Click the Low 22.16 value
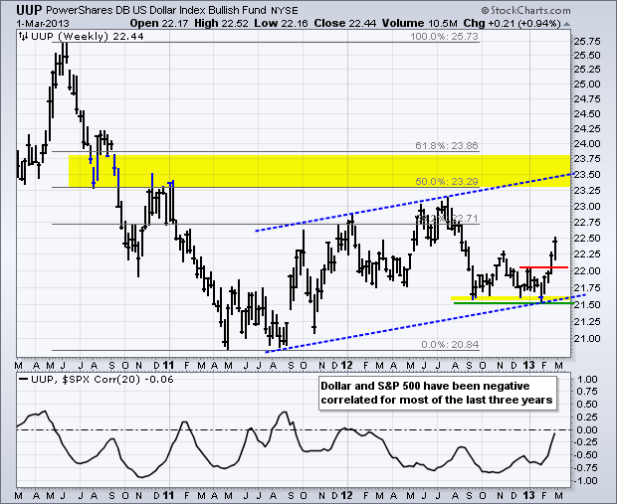 pyautogui.click(x=281, y=23)
